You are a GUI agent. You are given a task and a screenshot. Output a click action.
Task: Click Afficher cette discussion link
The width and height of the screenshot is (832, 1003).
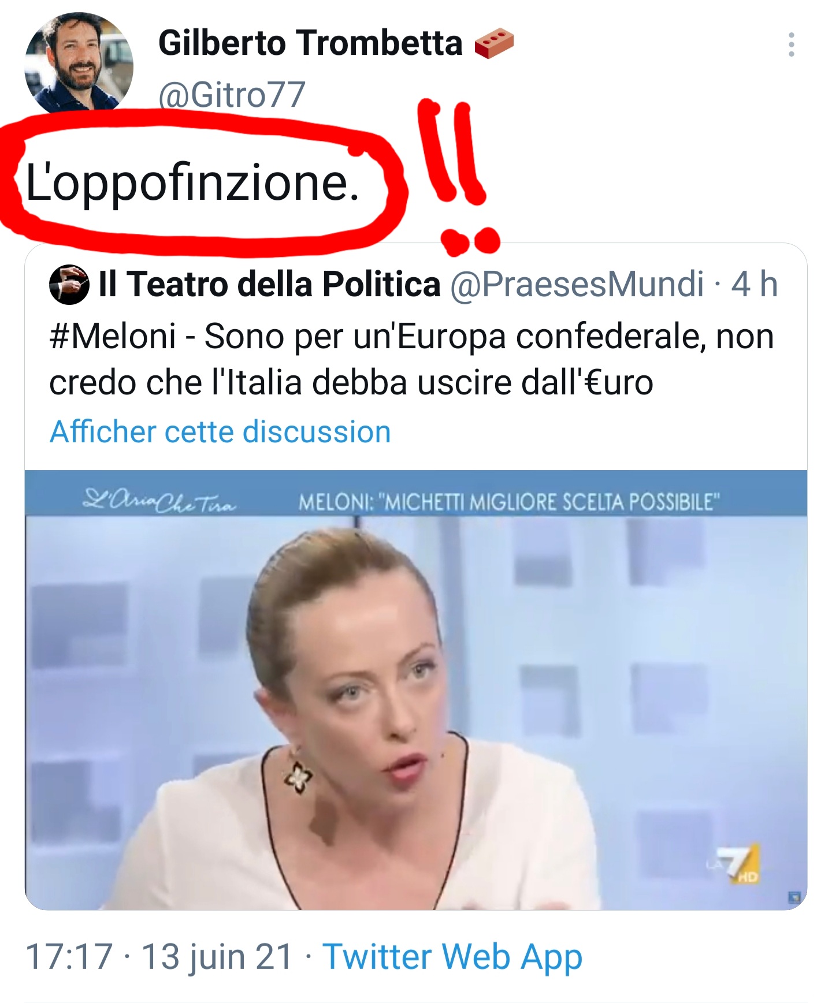[x=220, y=432]
